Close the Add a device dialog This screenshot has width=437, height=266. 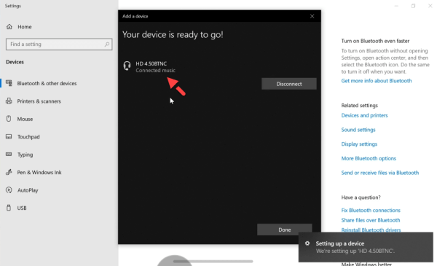[312, 16]
